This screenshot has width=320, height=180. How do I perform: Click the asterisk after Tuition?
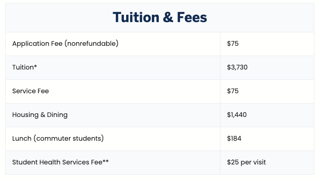click(36, 66)
